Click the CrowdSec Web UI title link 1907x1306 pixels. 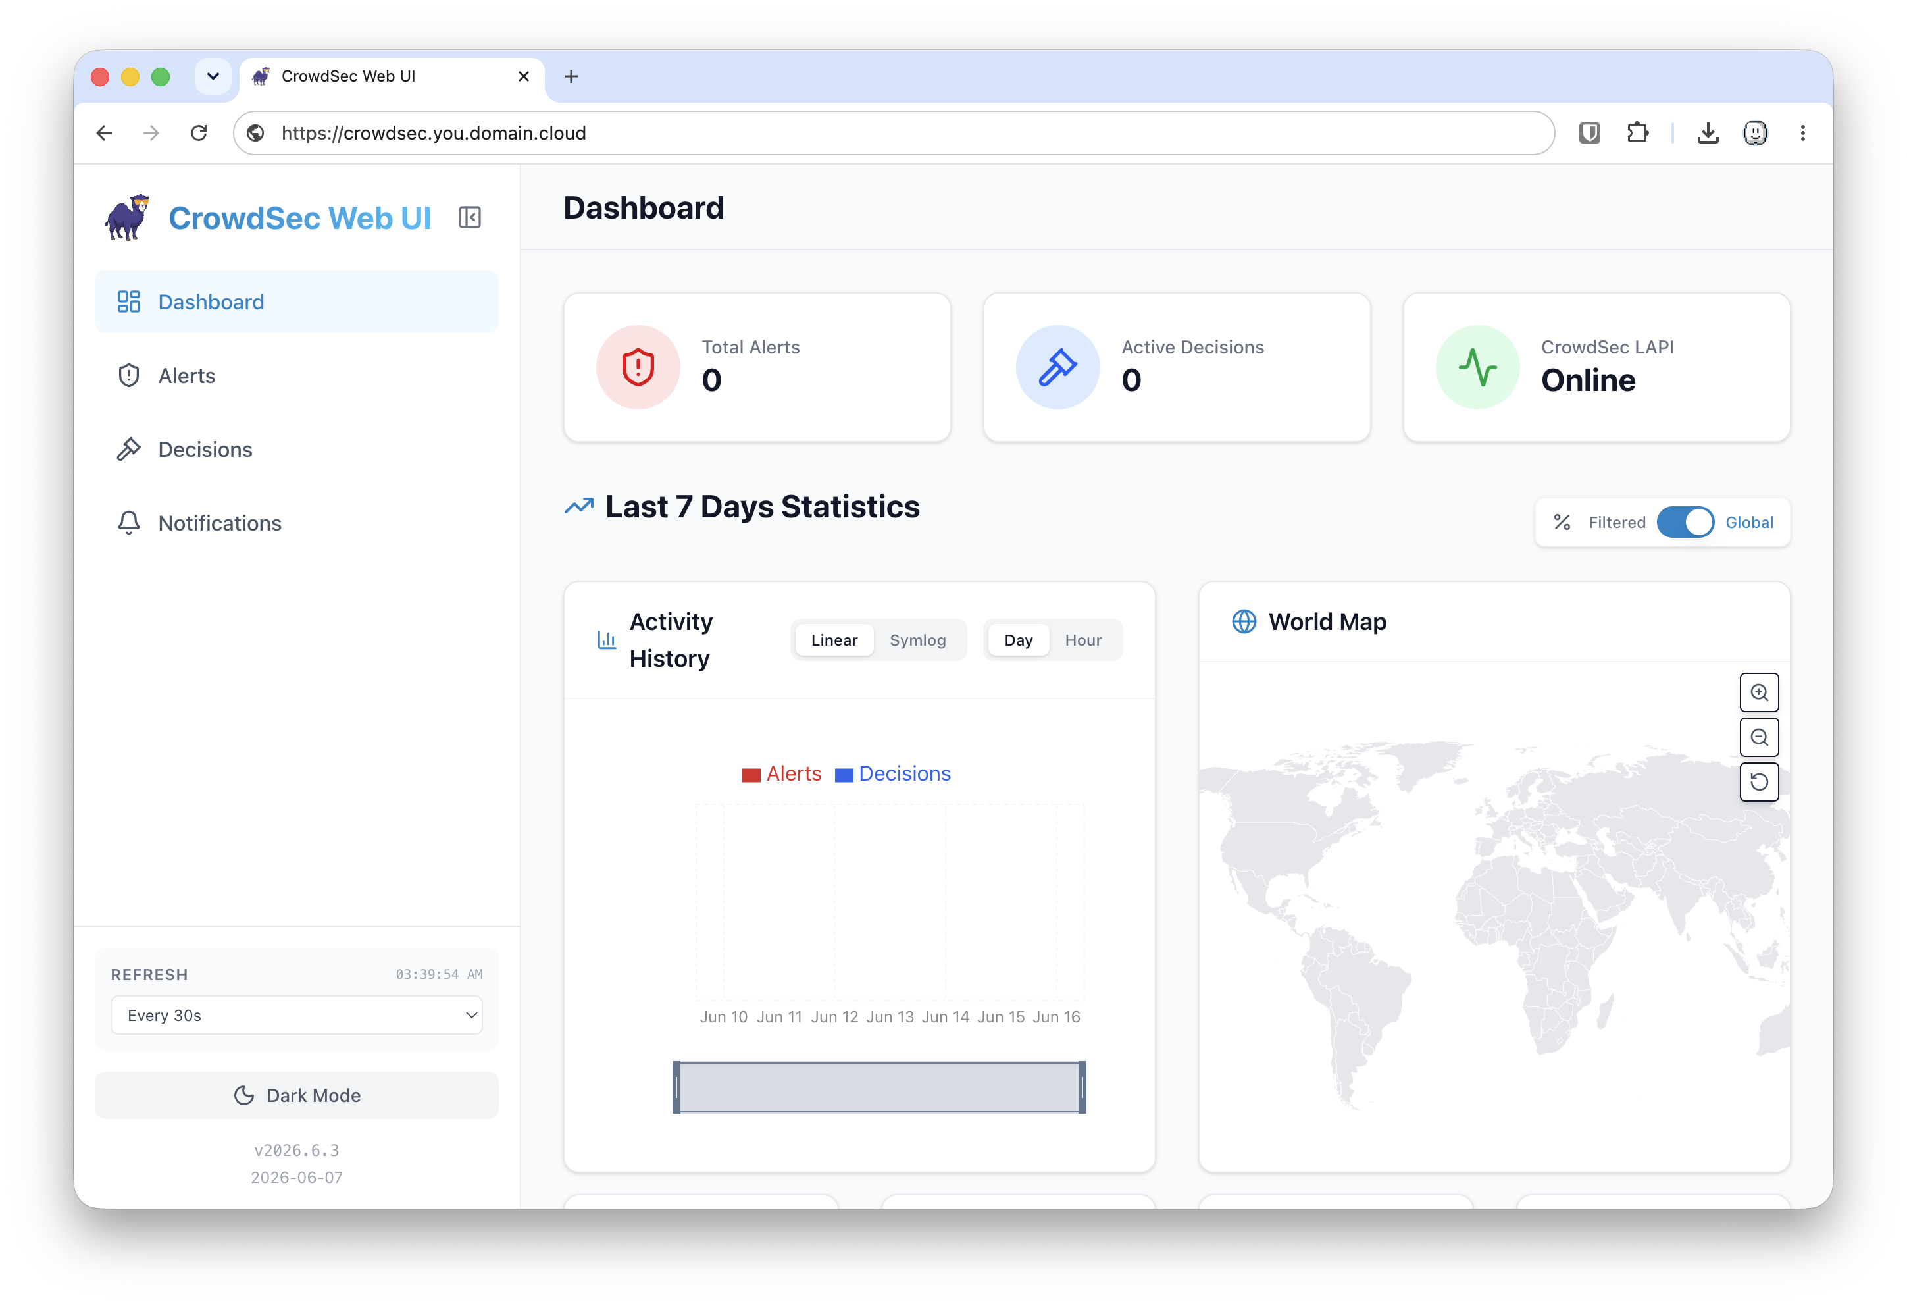(299, 219)
